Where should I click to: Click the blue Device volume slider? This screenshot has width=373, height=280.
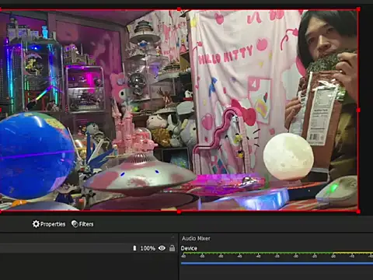click(277, 263)
